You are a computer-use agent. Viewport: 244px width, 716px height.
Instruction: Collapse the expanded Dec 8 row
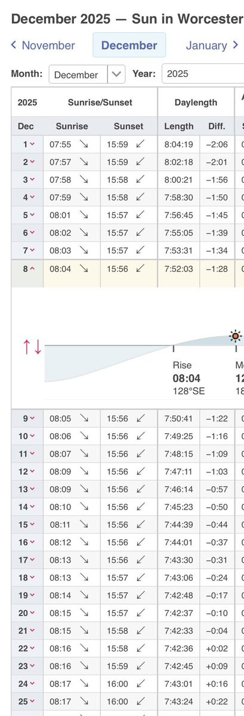pyautogui.click(x=29, y=269)
